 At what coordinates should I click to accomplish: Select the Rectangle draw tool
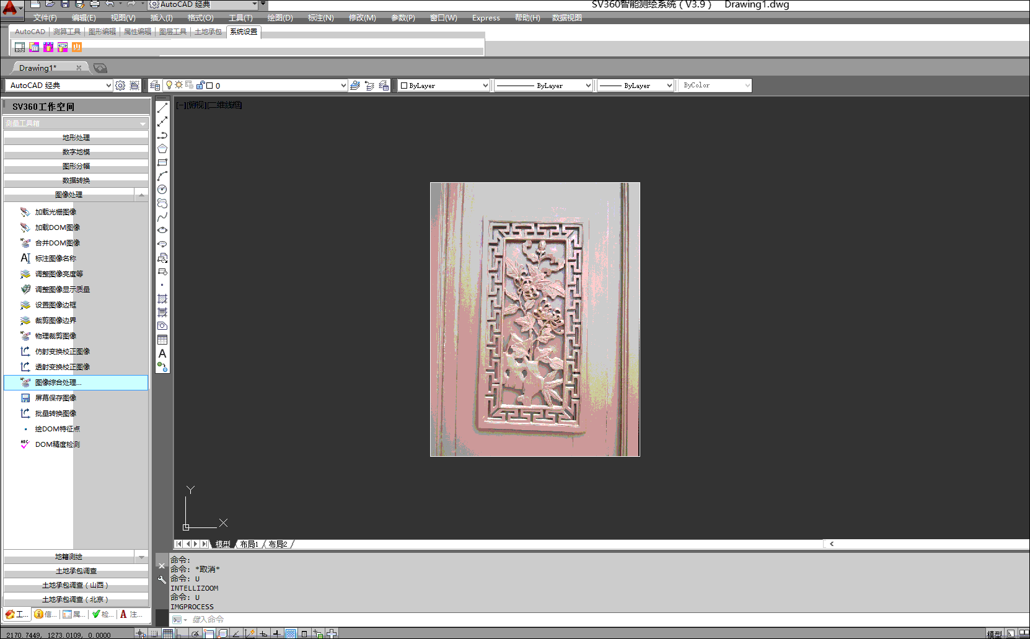[162, 162]
